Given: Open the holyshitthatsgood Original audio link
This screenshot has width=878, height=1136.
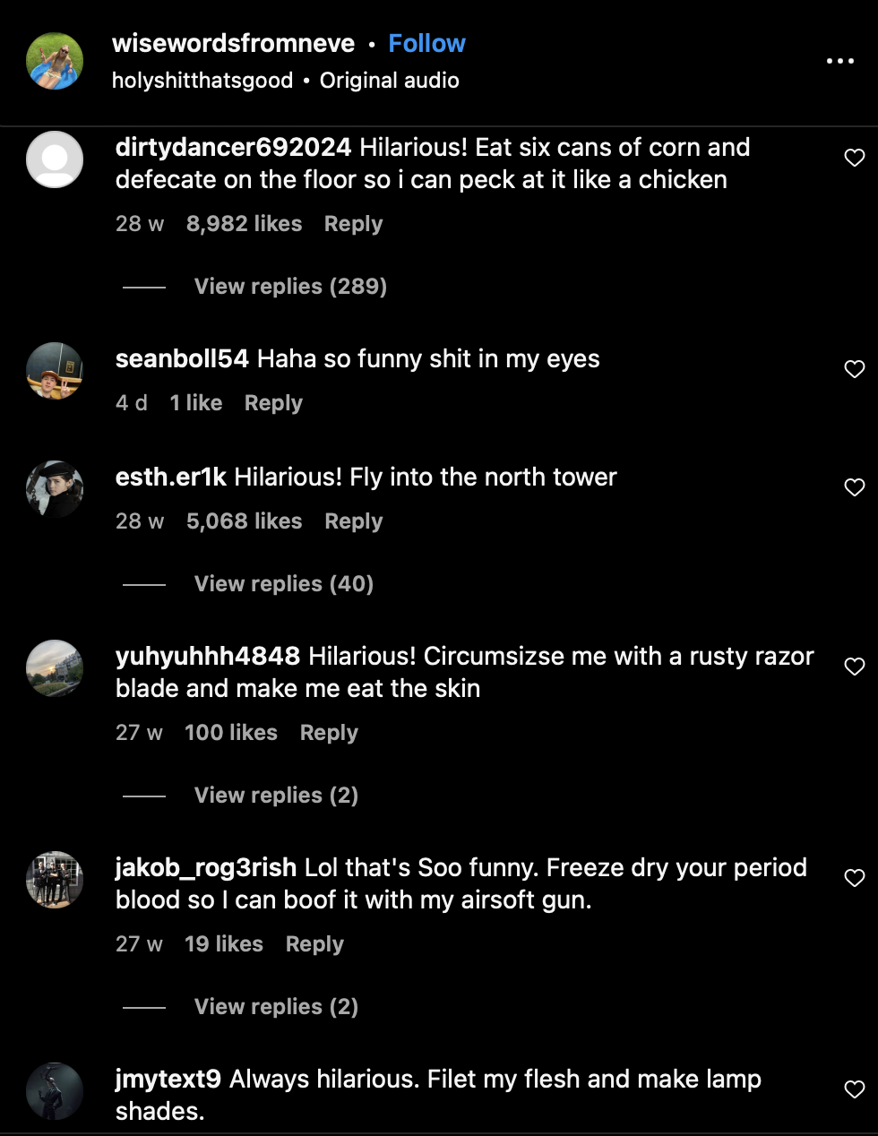Looking at the screenshot, I should (286, 80).
